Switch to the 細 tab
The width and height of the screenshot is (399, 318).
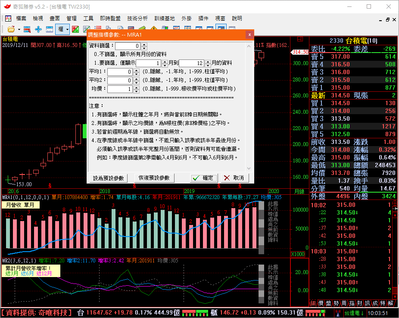[x=313, y=303]
